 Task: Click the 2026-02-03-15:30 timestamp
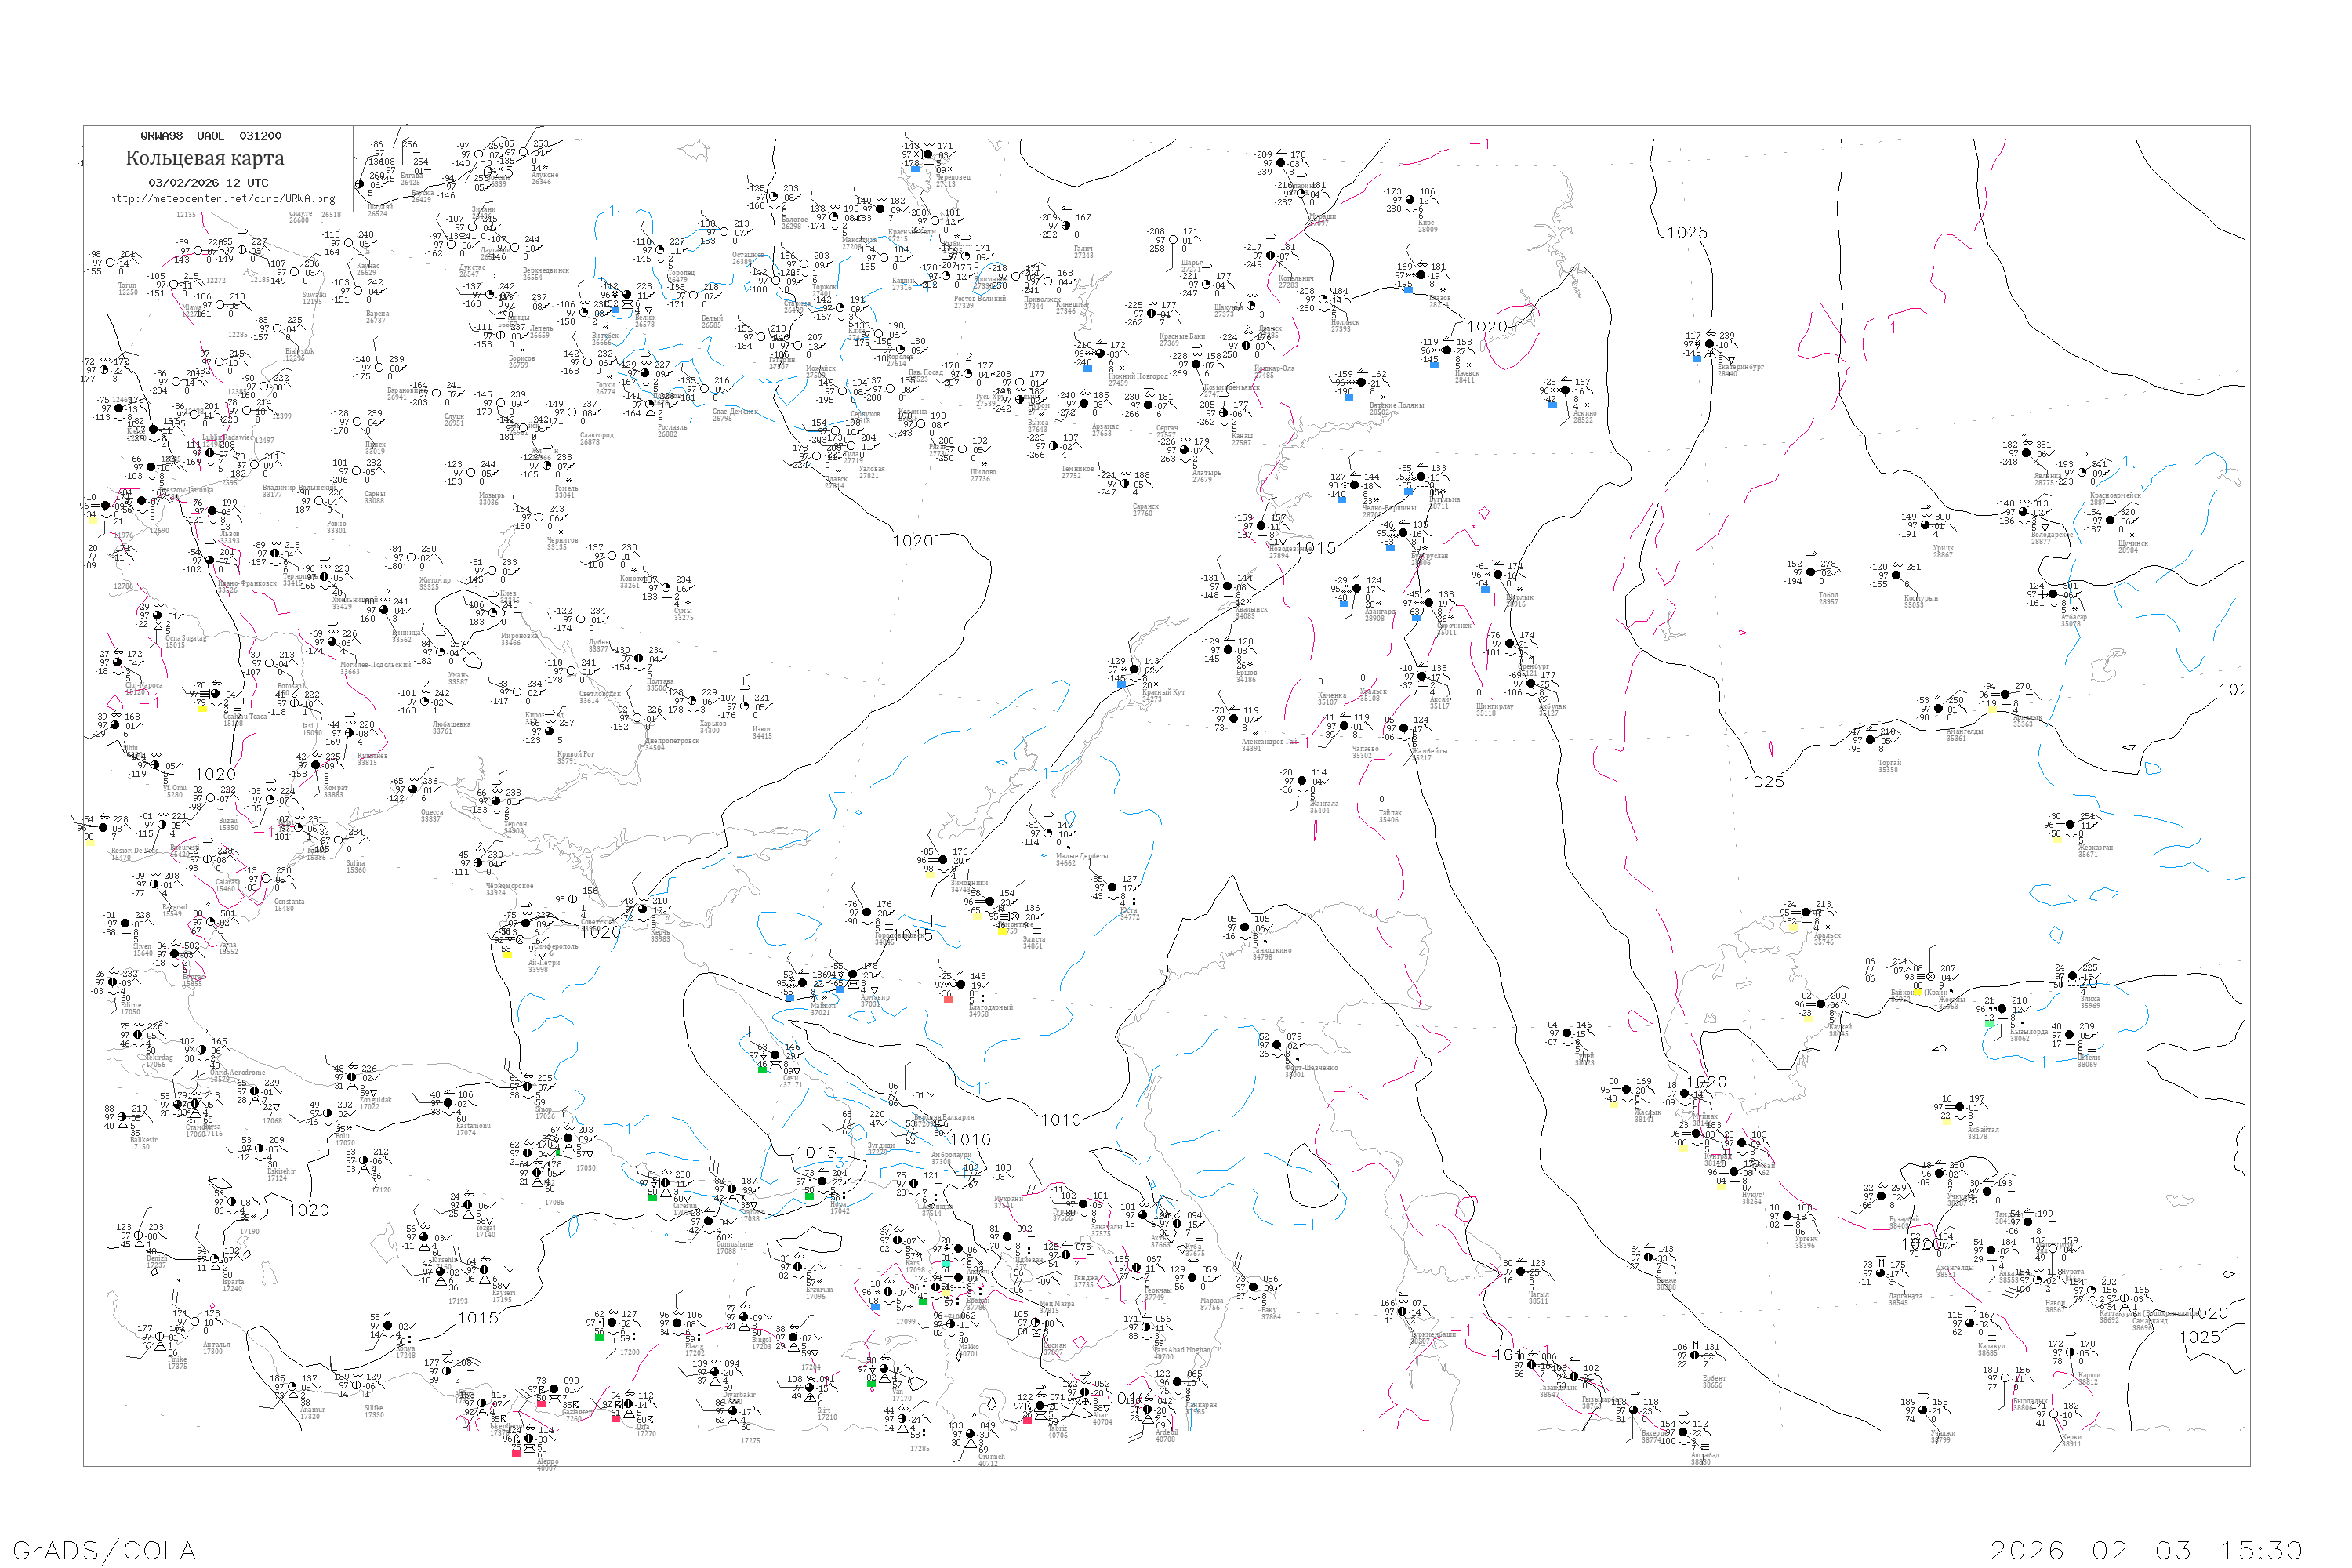pos(2146,1550)
